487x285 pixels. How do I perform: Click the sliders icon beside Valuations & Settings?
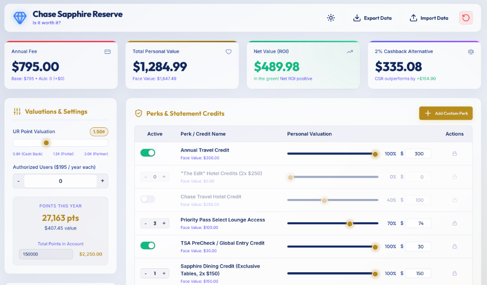point(17,112)
